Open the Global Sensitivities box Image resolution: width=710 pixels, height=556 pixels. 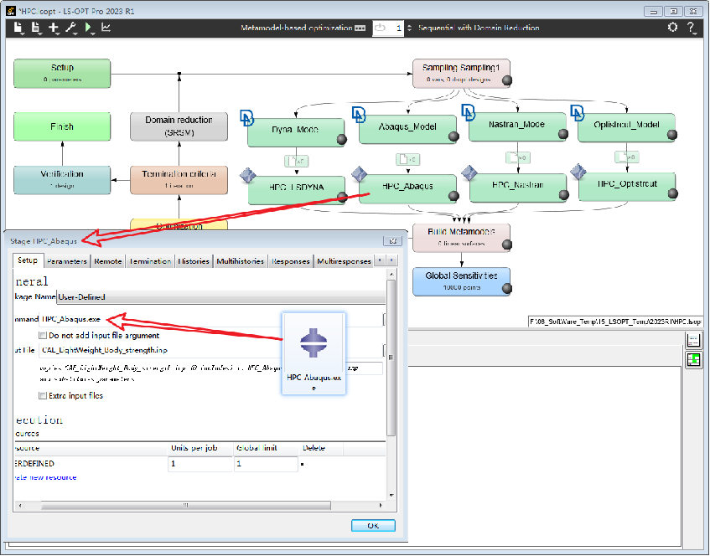(x=461, y=281)
